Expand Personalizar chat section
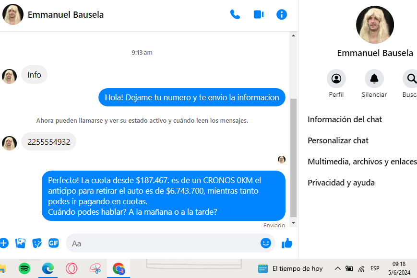This screenshot has width=417, height=278. pyautogui.click(x=338, y=140)
